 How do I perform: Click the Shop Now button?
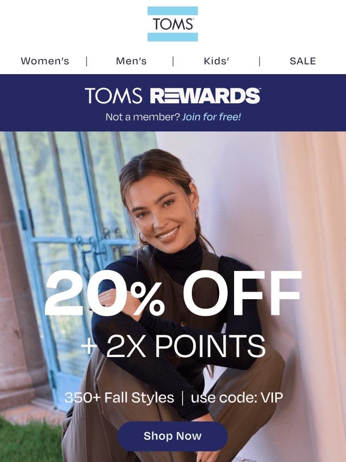(172, 436)
